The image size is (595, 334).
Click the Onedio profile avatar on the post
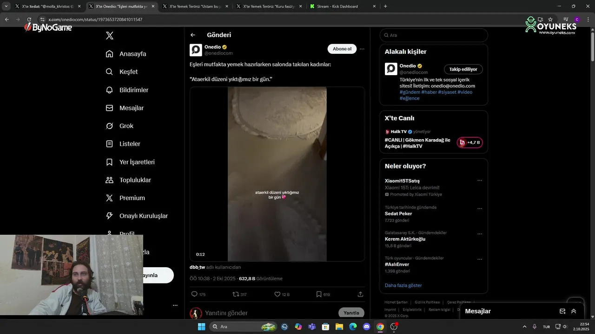point(196,50)
